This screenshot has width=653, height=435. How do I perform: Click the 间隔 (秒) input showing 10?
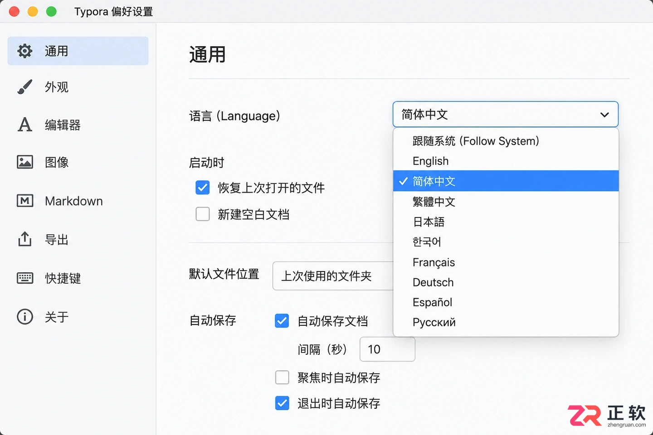387,349
